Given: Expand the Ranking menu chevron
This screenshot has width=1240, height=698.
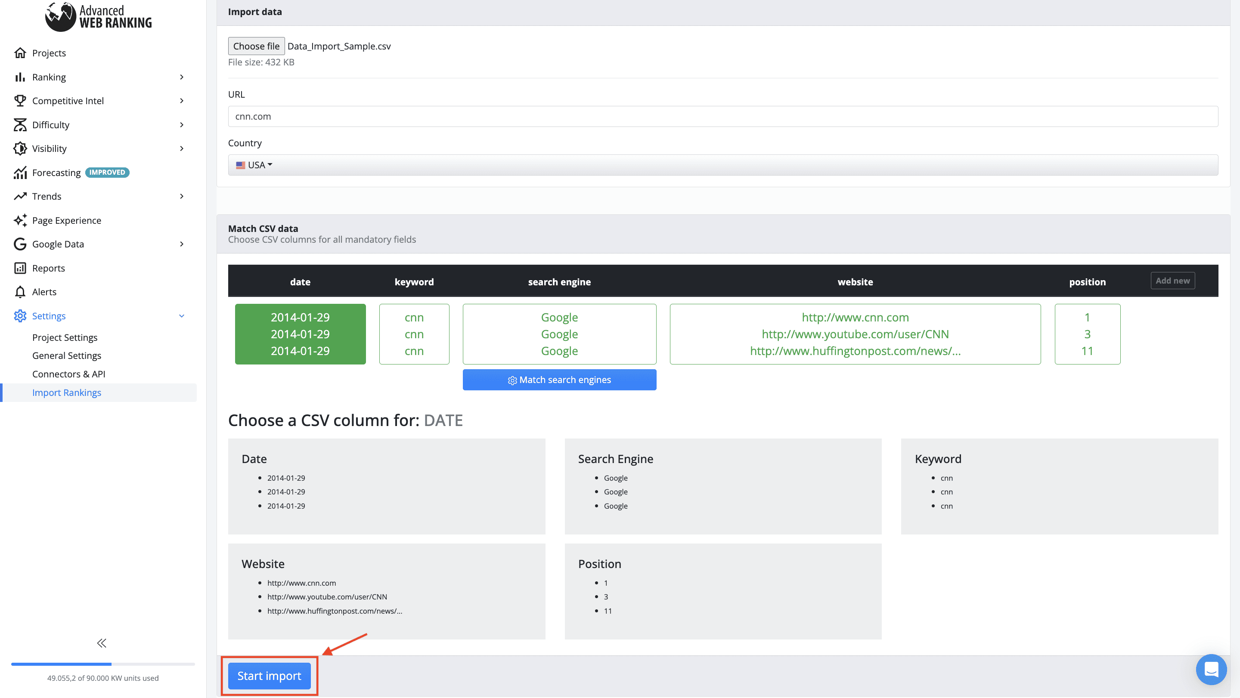Looking at the screenshot, I should [181, 77].
